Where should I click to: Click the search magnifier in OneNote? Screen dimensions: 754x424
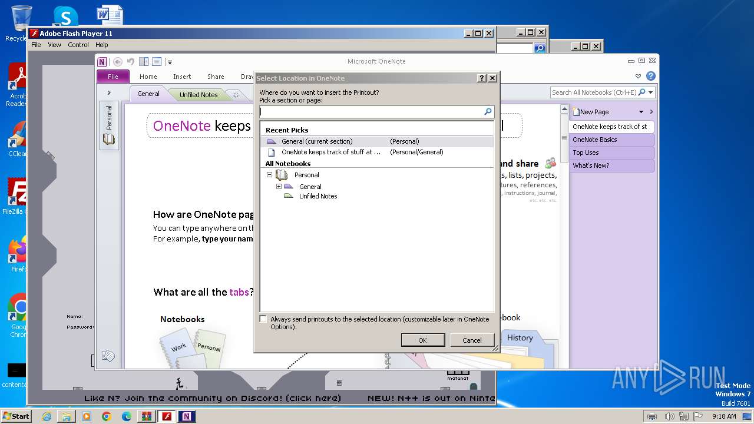tap(641, 92)
